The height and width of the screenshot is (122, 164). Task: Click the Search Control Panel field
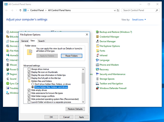tap(140, 11)
